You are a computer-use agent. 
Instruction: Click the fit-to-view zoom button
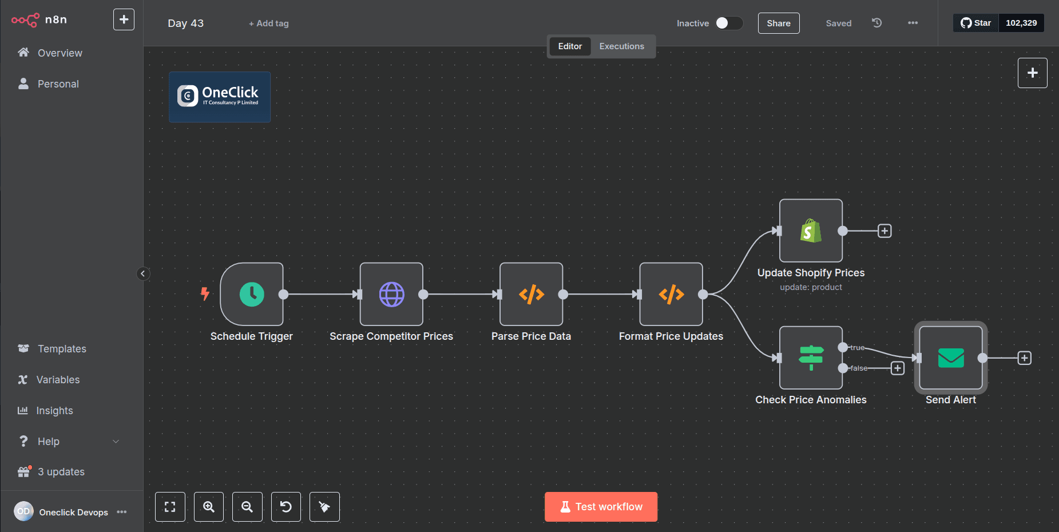pyautogui.click(x=170, y=507)
